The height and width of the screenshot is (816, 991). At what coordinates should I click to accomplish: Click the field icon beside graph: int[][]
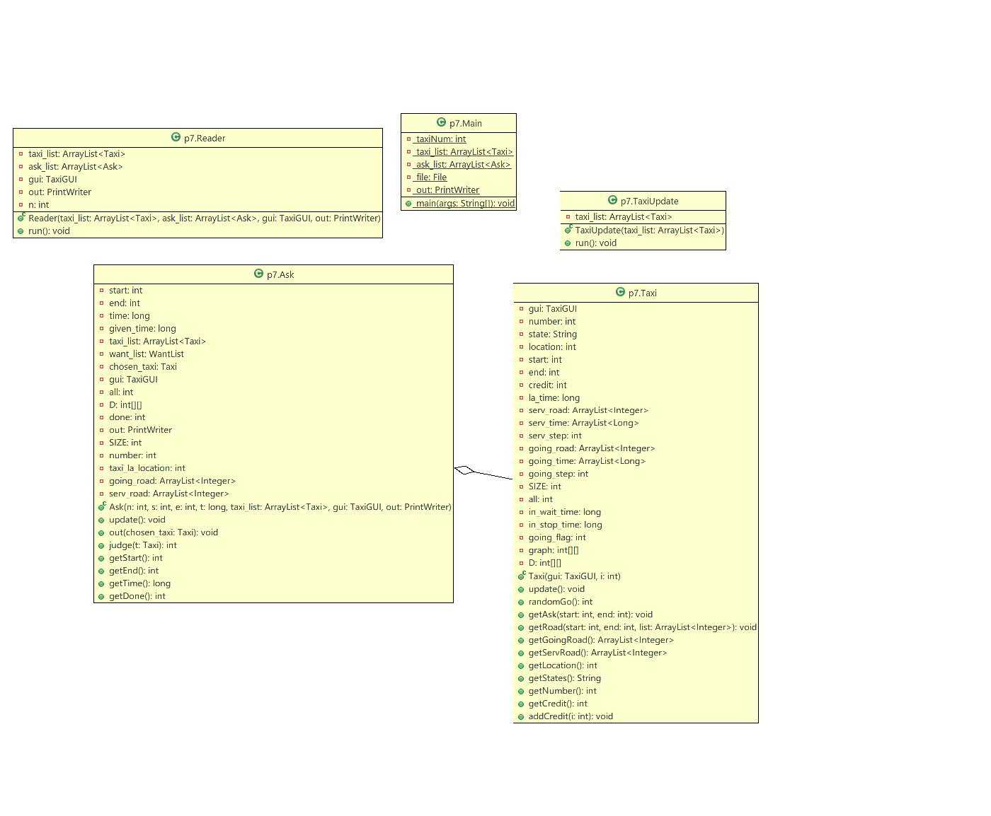click(x=522, y=551)
